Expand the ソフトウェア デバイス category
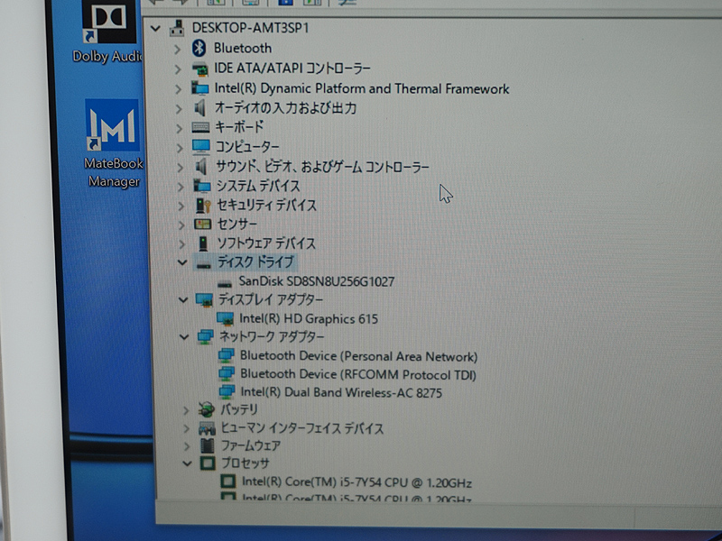Screen dimensions: 722x541 pyautogui.click(x=182, y=244)
